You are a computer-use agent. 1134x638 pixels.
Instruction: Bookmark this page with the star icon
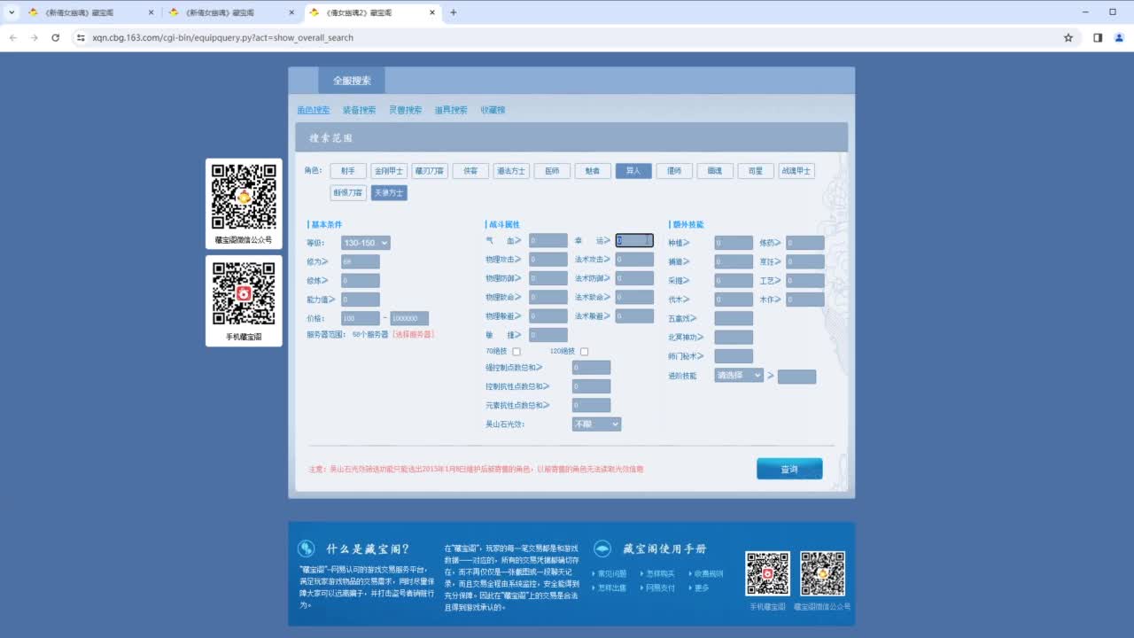[x=1068, y=38]
